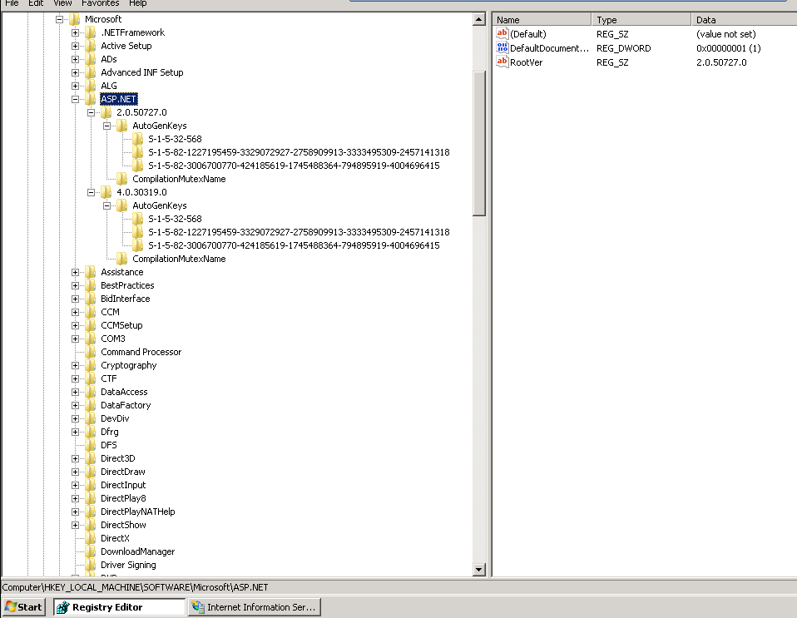Click the Microsoft folder icon
The width and height of the screenshot is (797, 618).
pyautogui.click(x=75, y=19)
